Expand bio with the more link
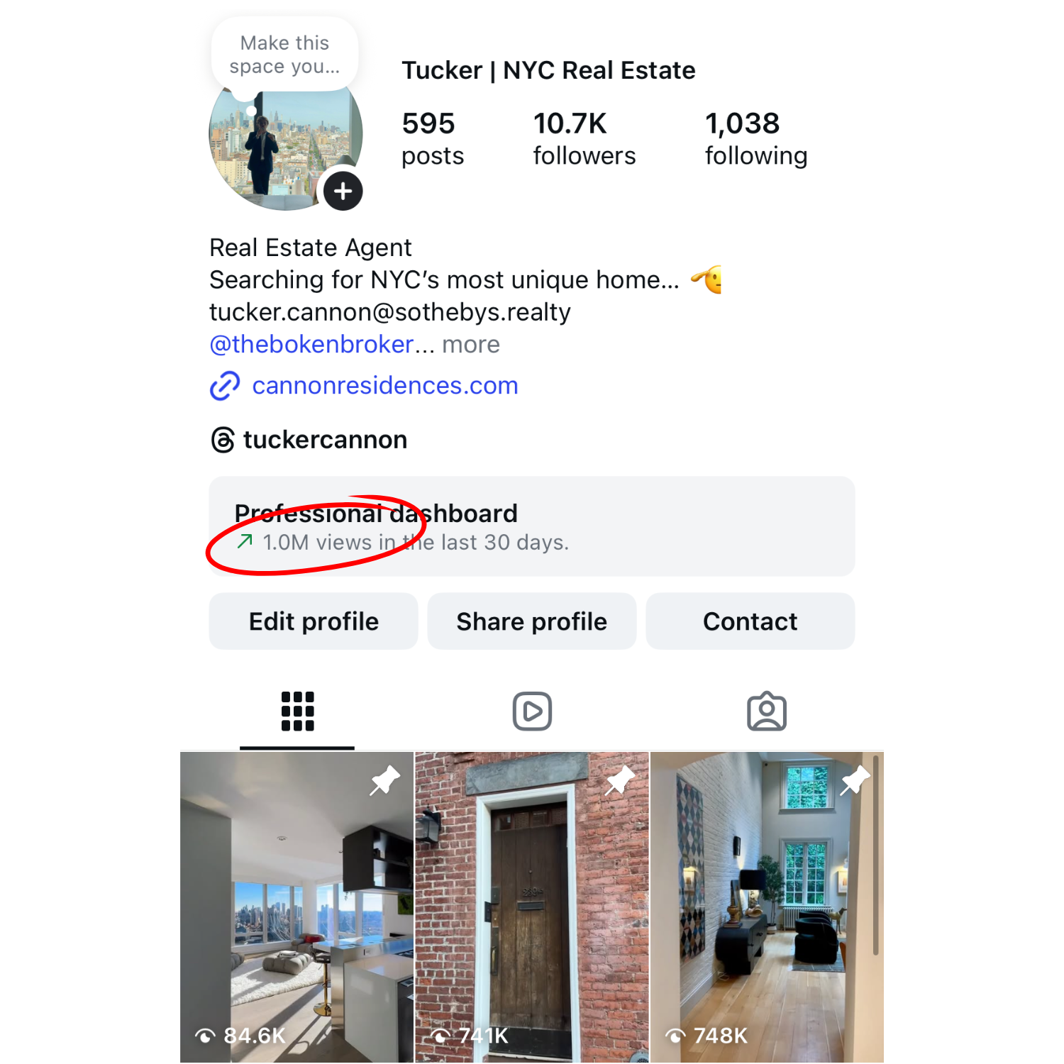The width and height of the screenshot is (1064, 1064). pos(471,345)
